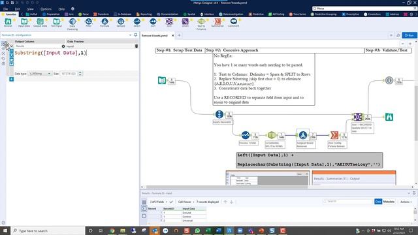Select the Join tool in the palette

pyautogui.click(x=169, y=23)
